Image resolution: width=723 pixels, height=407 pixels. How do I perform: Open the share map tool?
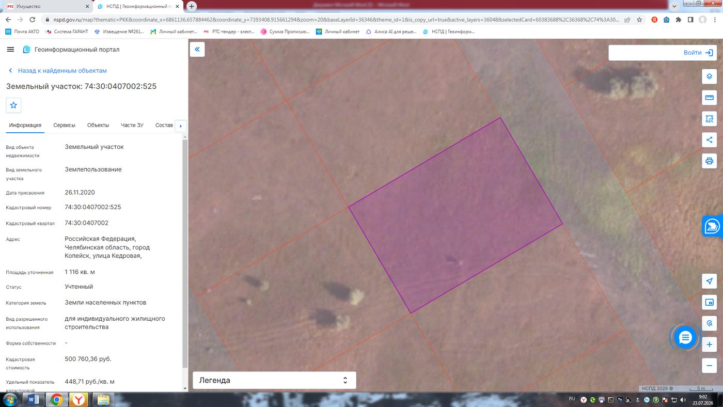tap(710, 140)
